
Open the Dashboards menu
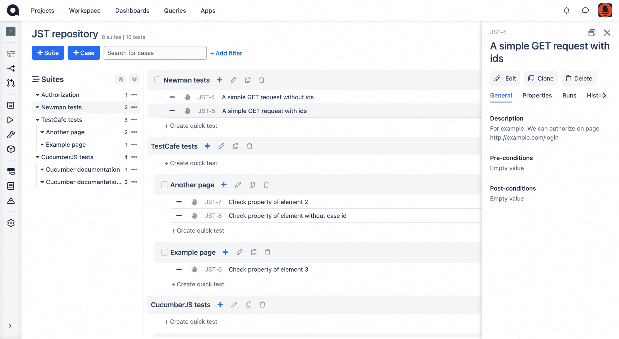tap(132, 11)
